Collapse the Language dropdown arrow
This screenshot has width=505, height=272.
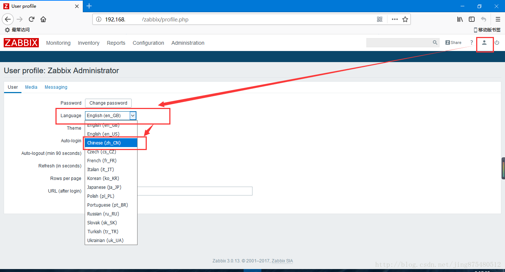tap(133, 116)
